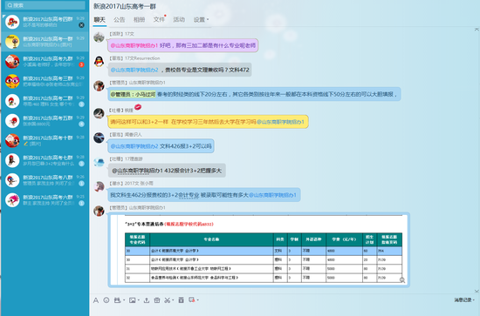
Task: Expand the picture icon dropdown arrow
Action: pos(139,300)
